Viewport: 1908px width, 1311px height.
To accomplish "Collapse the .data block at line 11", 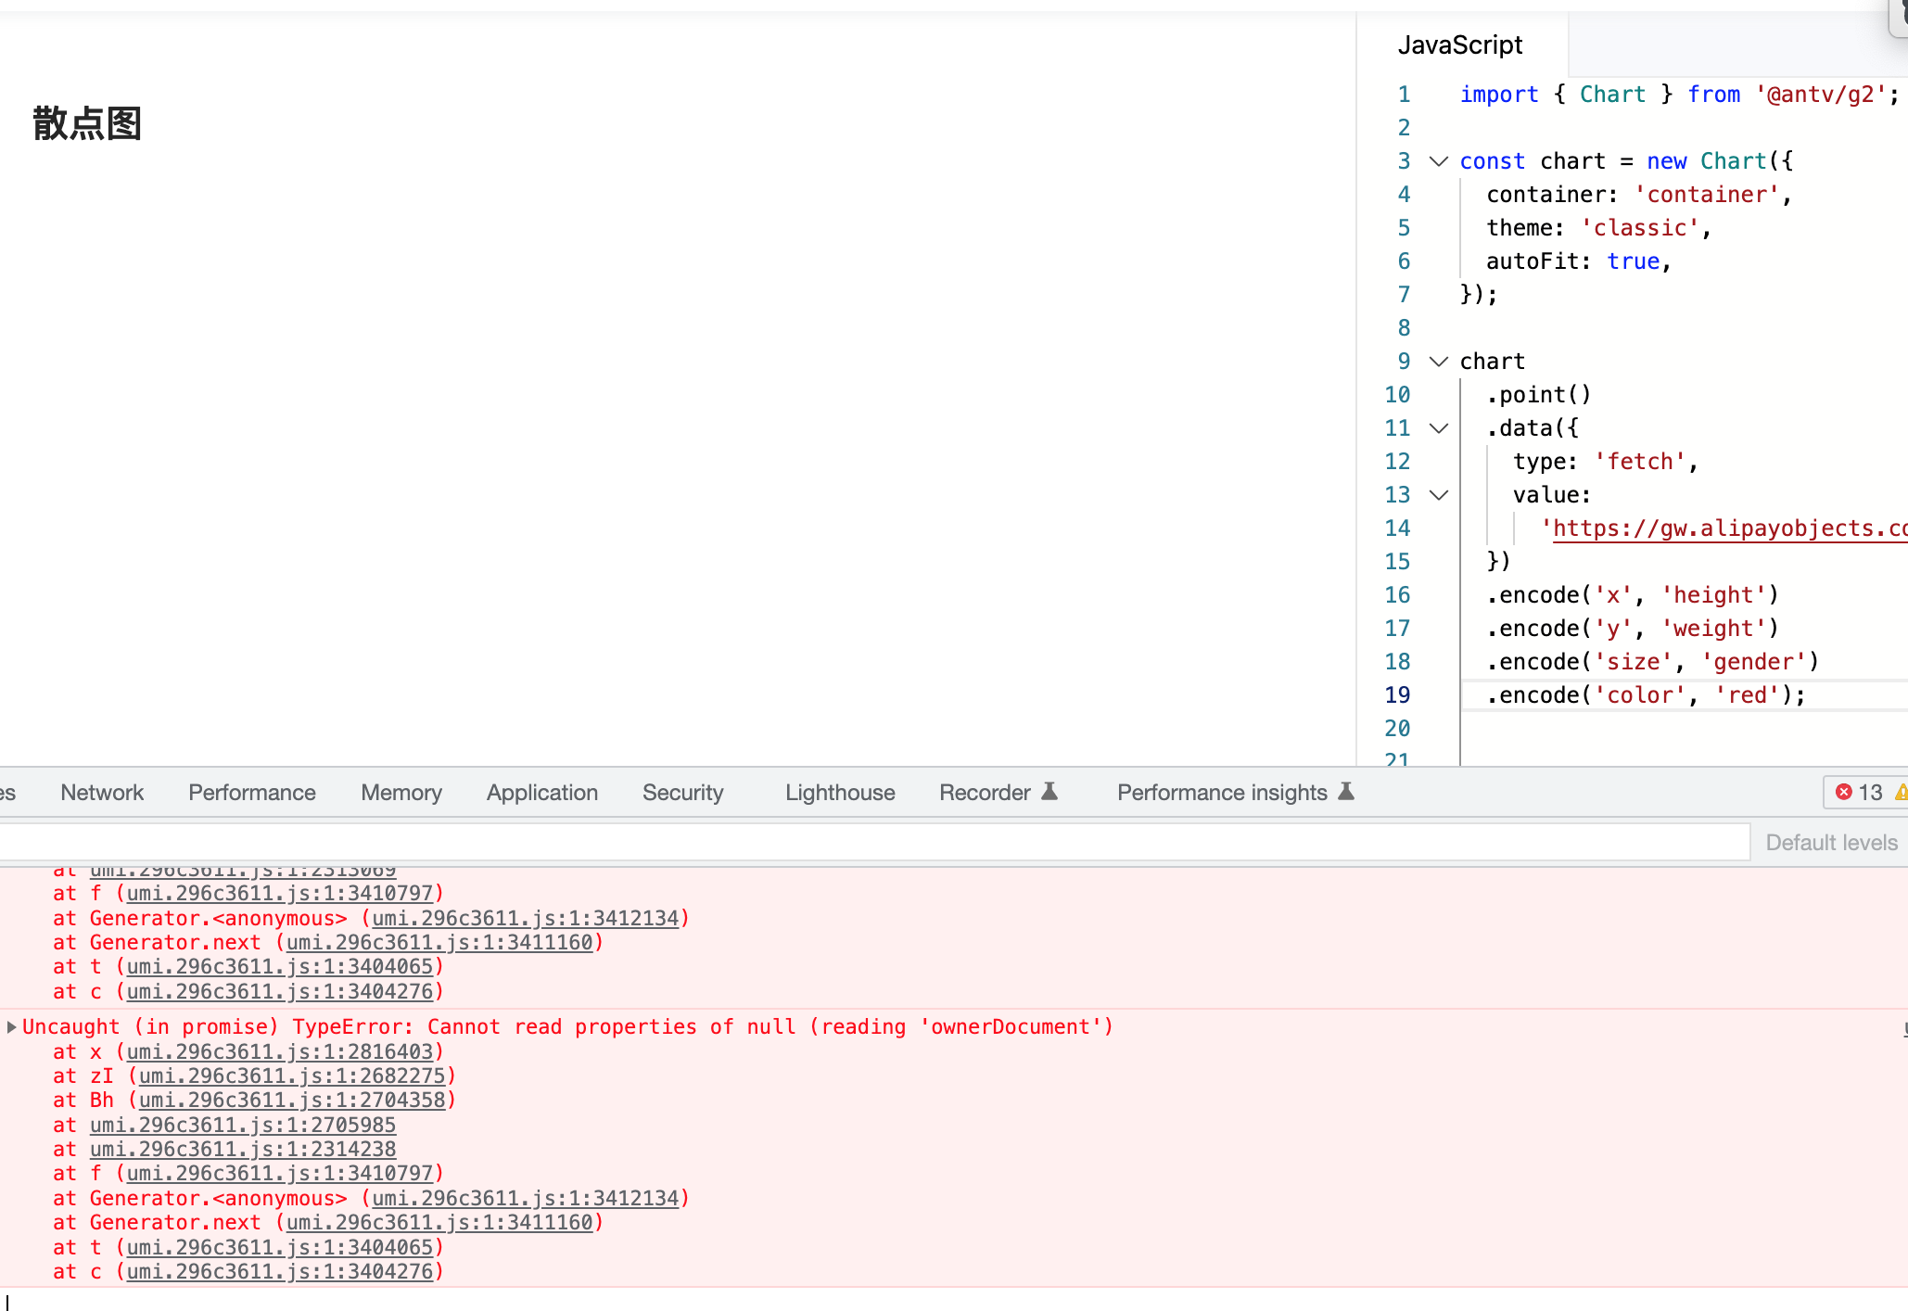I will (1438, 427).
